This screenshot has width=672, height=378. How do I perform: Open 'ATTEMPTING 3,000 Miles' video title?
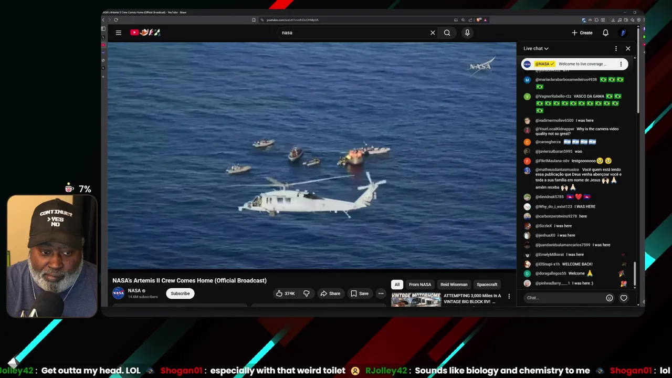pos(472,299)
